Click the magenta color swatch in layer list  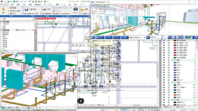[175, 48]
